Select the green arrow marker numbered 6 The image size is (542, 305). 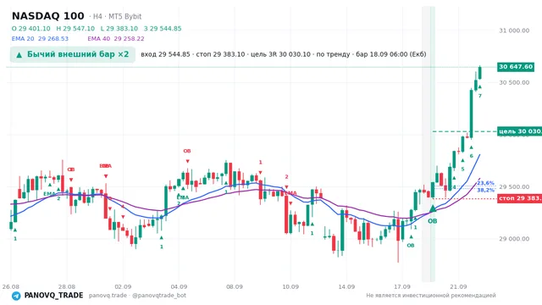[x=471, y=147]
